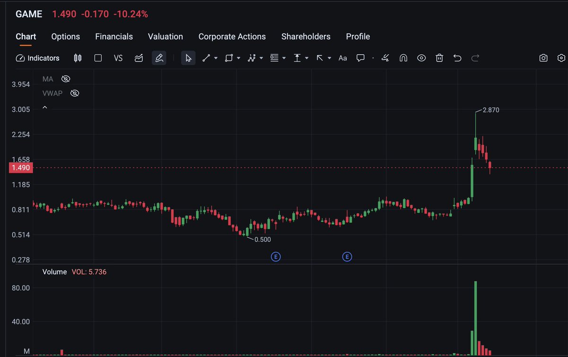Take a chart snapshot with camera icon

tap(543, 58)
